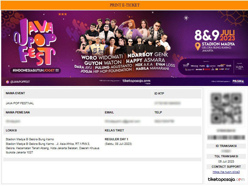The image size is (248, 186).
Task: Click the Java Pop Fest banner image
Action: pos(124,48)
